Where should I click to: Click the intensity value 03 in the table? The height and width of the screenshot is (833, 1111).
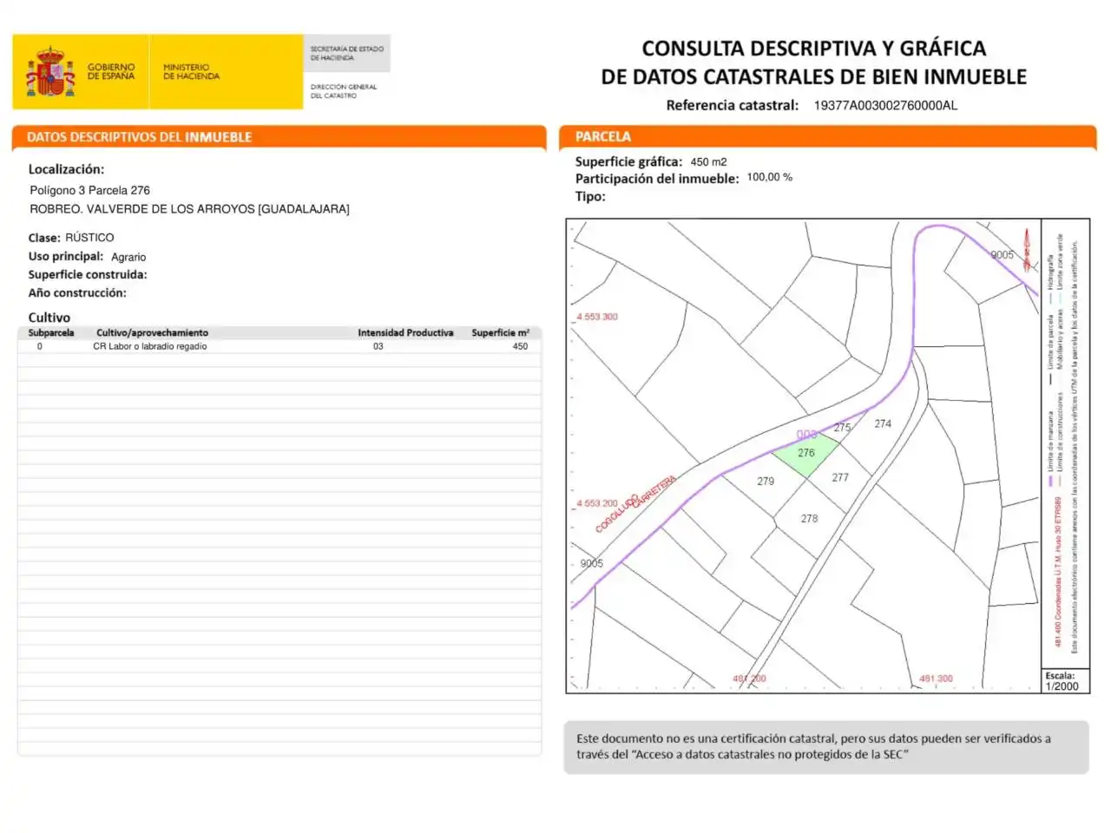pos(378,346)
